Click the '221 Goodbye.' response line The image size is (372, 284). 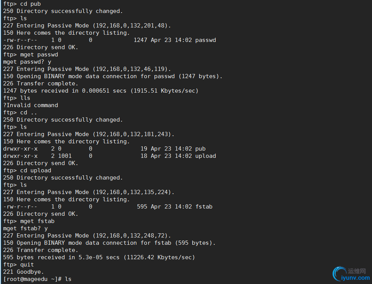(24, 272)
